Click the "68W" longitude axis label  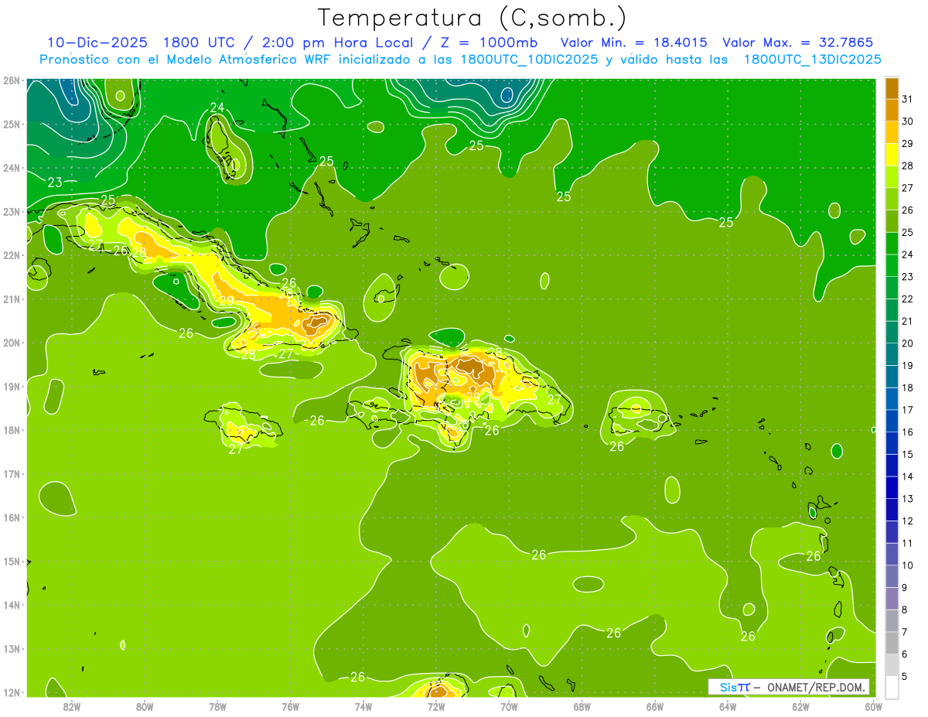click(582, 707)
